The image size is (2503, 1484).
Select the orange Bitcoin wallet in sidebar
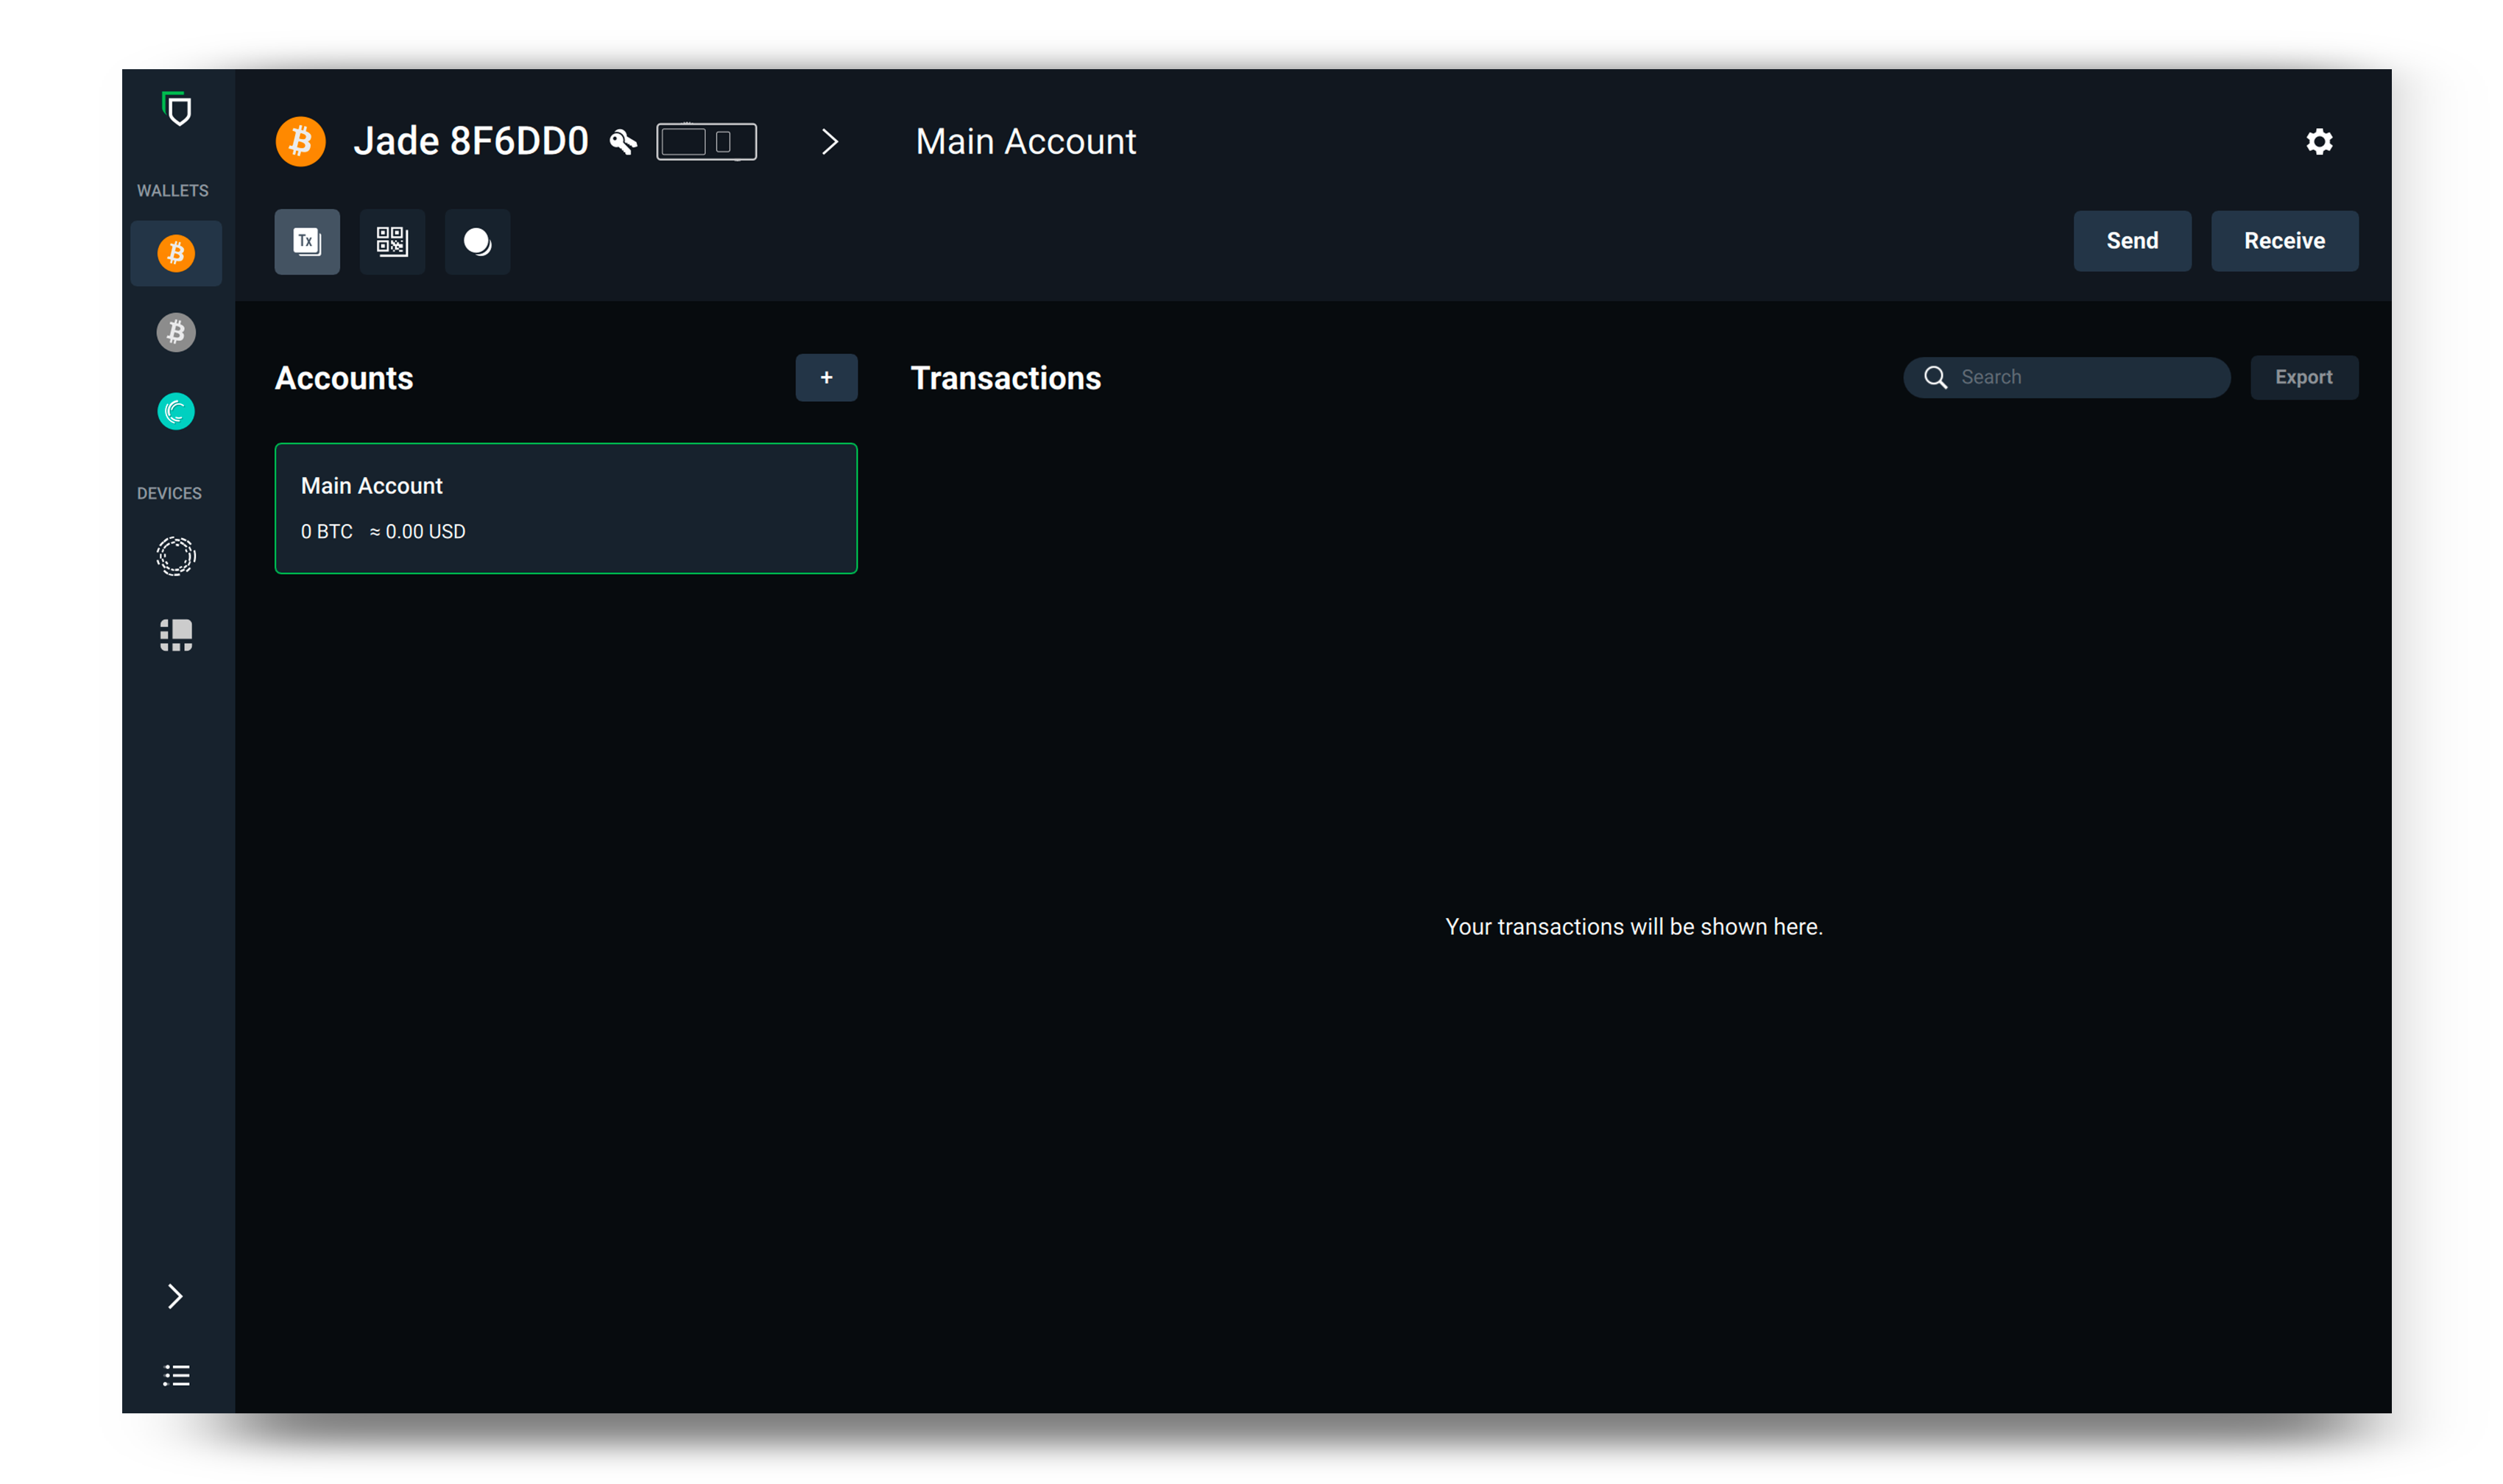pos(176,253)
